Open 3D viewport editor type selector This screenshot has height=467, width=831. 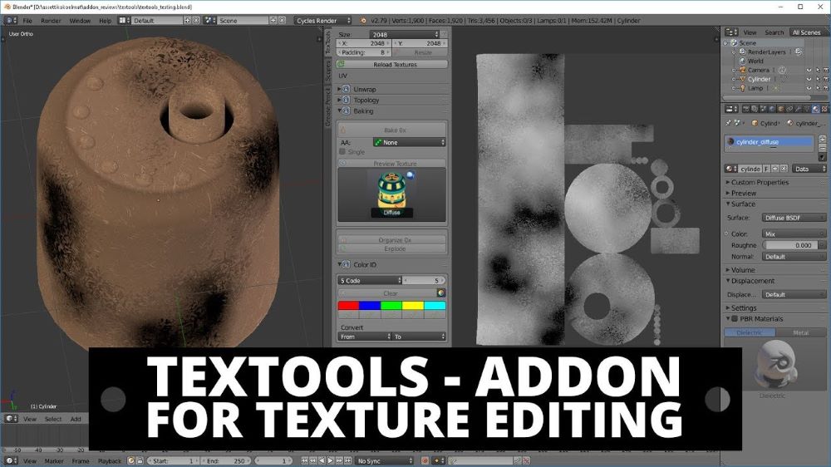coord(11,419)
